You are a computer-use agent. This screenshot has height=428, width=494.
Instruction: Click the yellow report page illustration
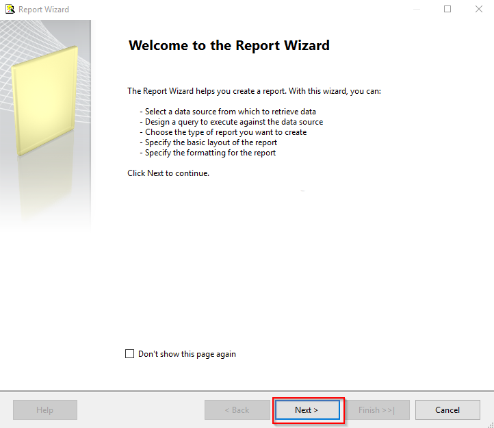pos(44,101)
